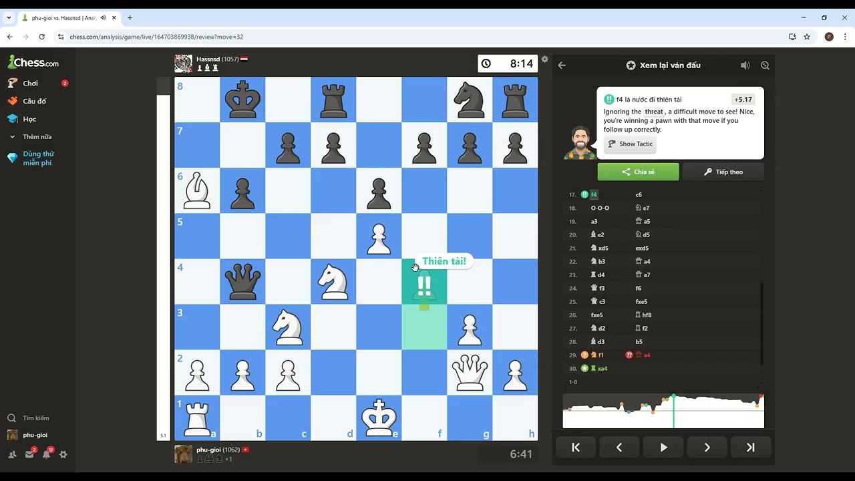Reload the page in browser toolbar
This screenshot has width=855, height=481.
coord(42,37)
